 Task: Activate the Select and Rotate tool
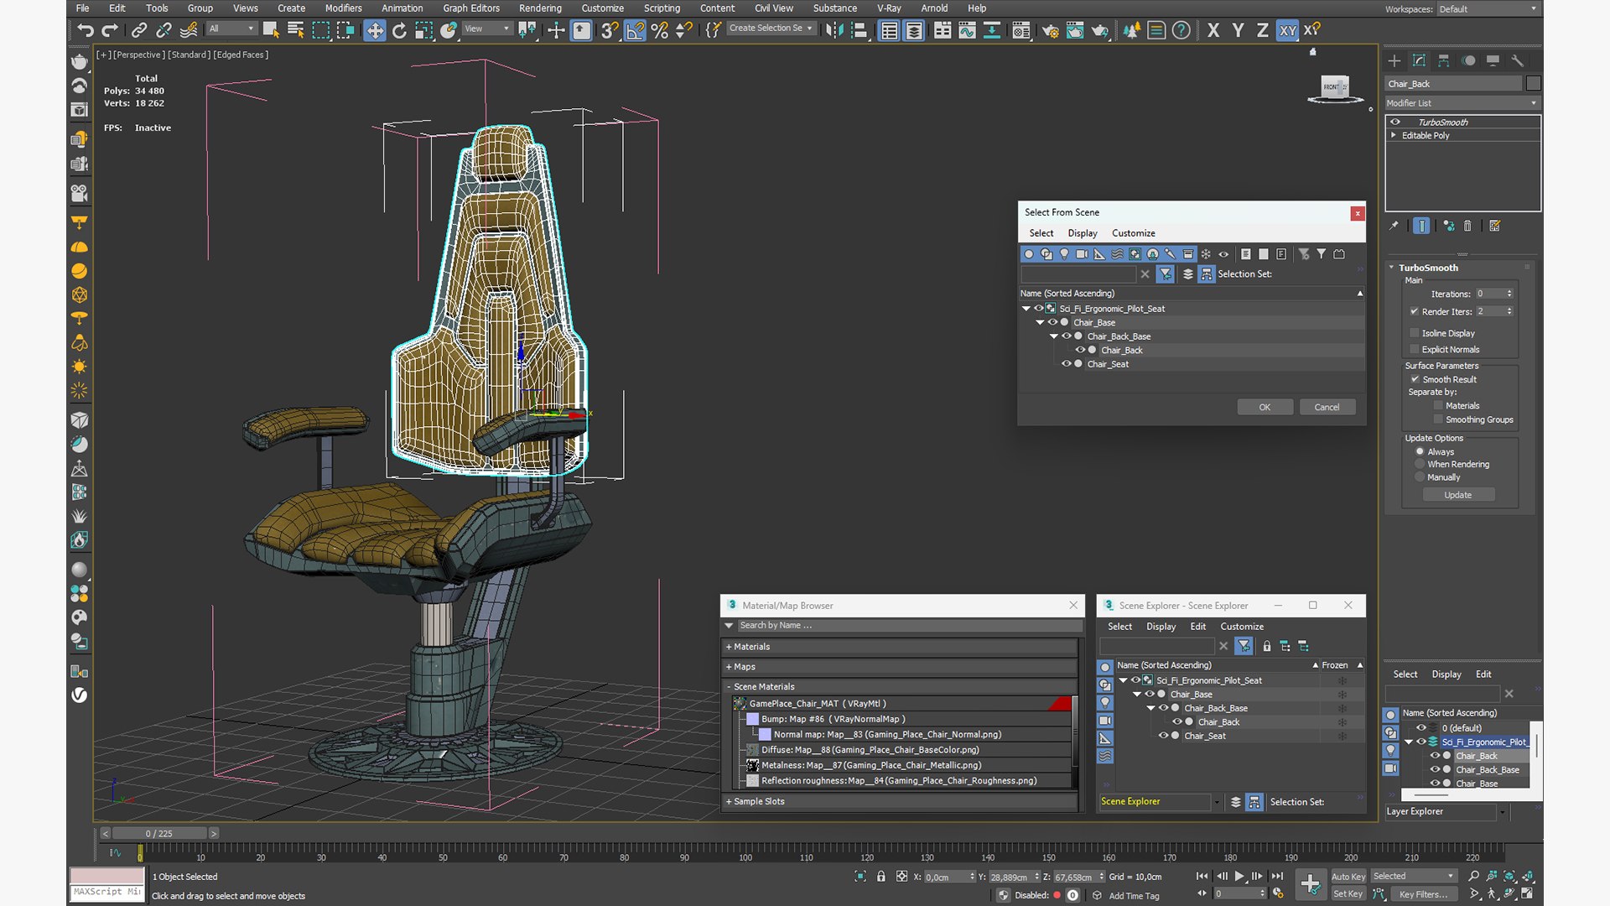[x=399, y=30]
